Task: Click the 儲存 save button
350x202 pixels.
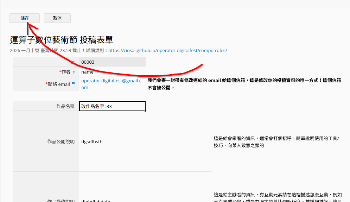Action: pos(25,18)
